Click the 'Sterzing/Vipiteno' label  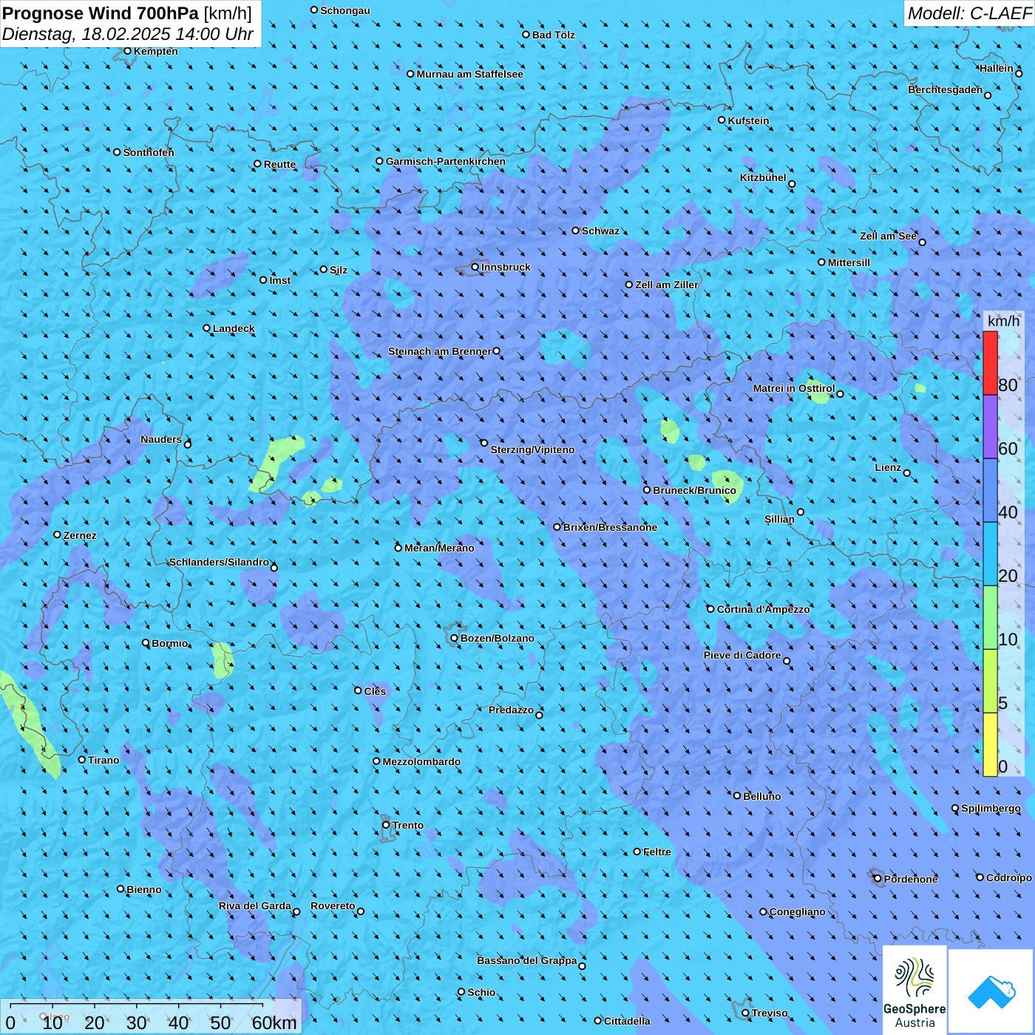(532, 449)
